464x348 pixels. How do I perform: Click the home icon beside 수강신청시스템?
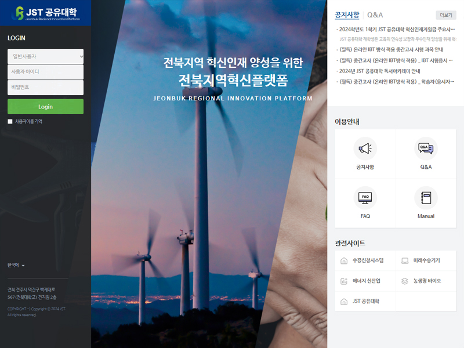click(344, 260)
